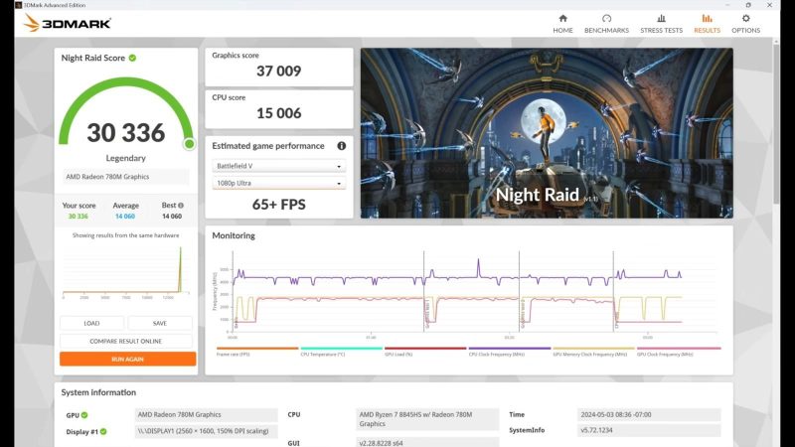The image size is (795, 447).
Task: Click the LOAD button
Action: click(91, 323)
